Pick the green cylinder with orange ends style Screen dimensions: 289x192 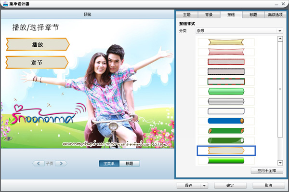(226, 131)
